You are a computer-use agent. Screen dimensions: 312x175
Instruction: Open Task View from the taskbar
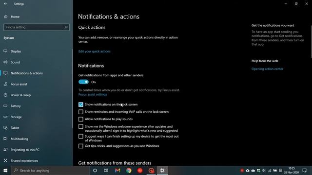106,171
